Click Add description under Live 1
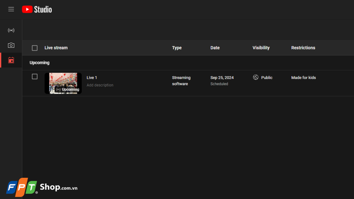Image resolution: width=354 pixels, height=199 pixels. click(100, 85)
